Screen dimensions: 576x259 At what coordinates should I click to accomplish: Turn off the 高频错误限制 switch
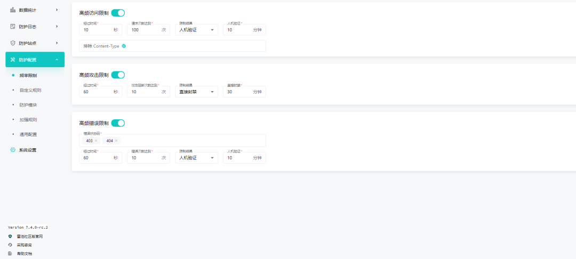click(x=118, y=123)
